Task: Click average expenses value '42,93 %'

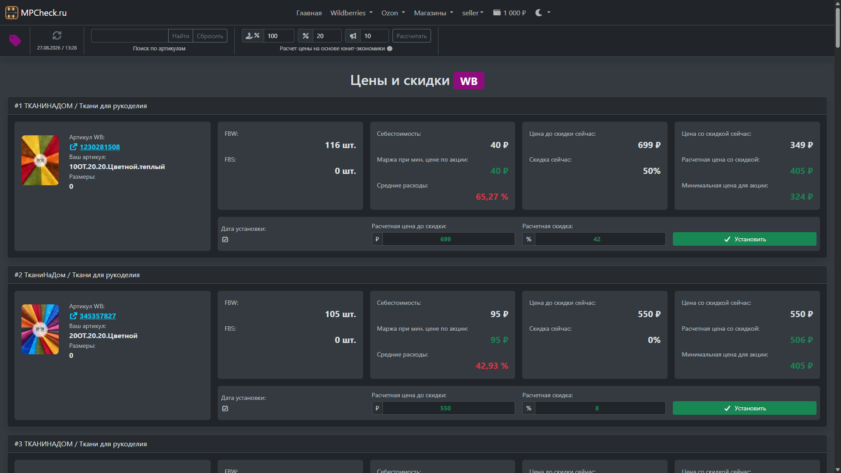Action: tap(492, 366)
